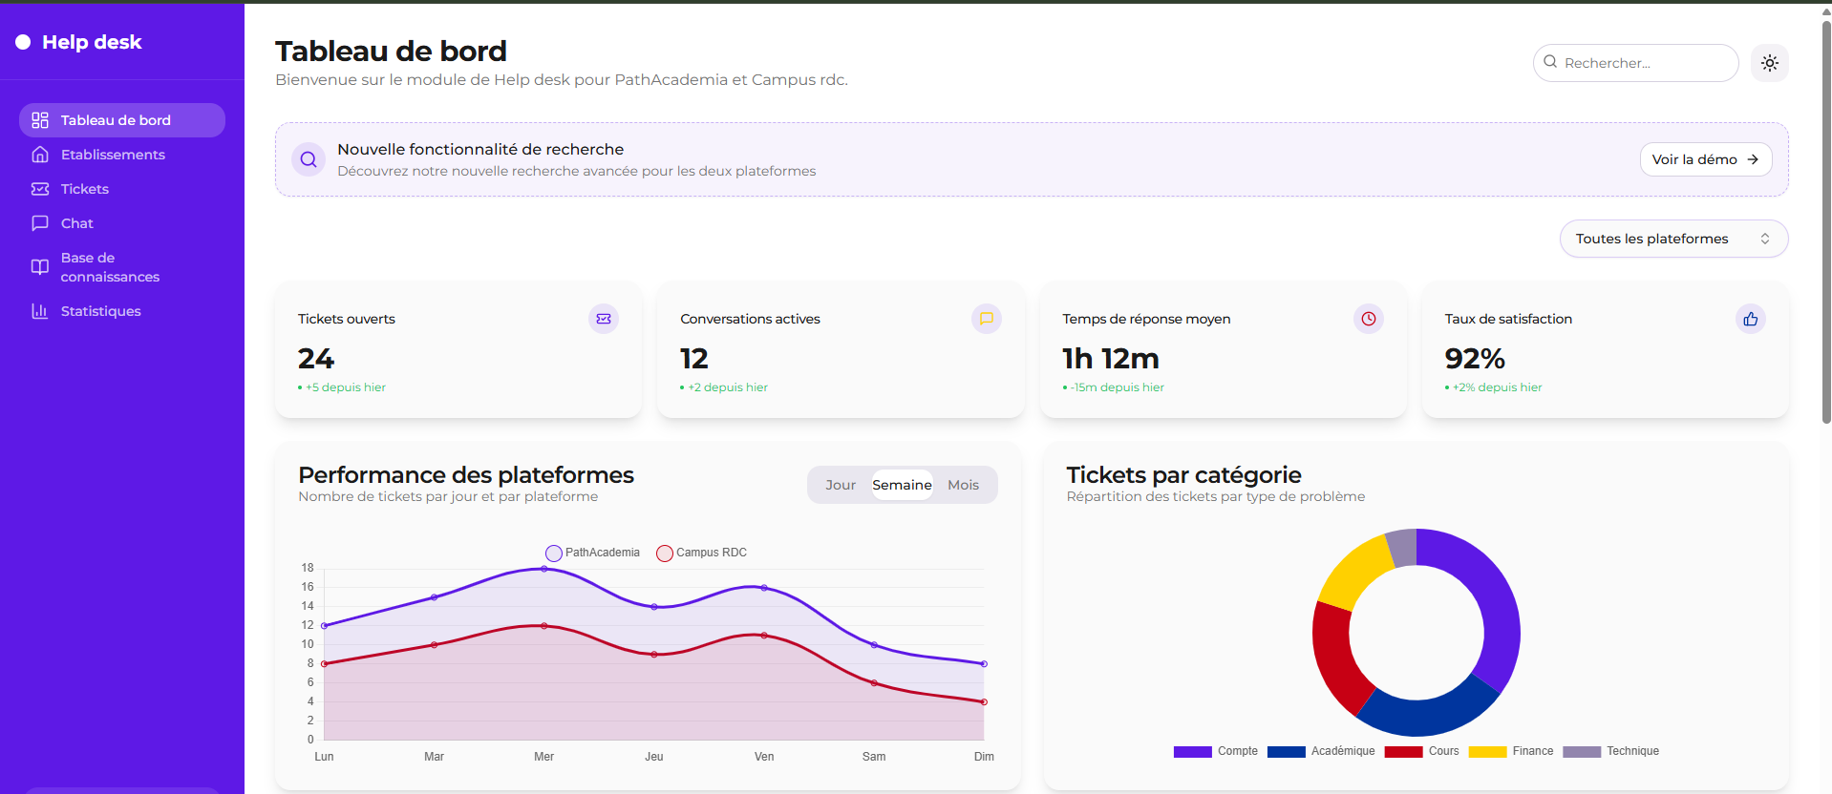Select the Mois tab in performance chart
Screen dimensions: 1832x794
click(963, 485)
